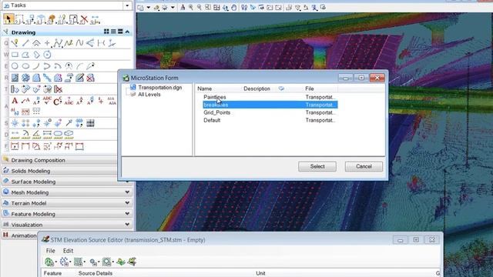Select the Place Active Point tool in row S
The image size is (493, 277).
click(x=15, y=123)
